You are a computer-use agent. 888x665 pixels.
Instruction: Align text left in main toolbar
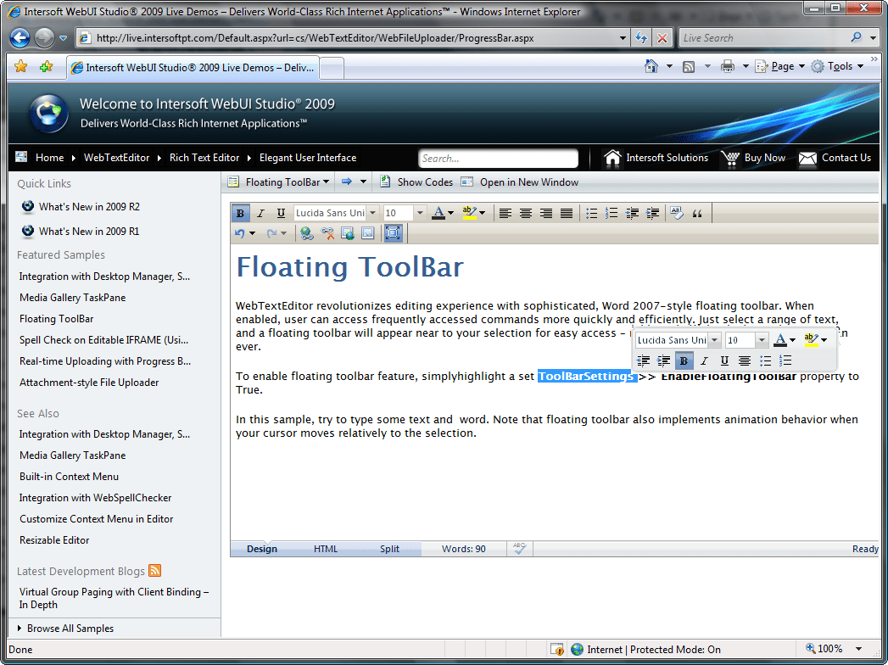pos(505,214)
